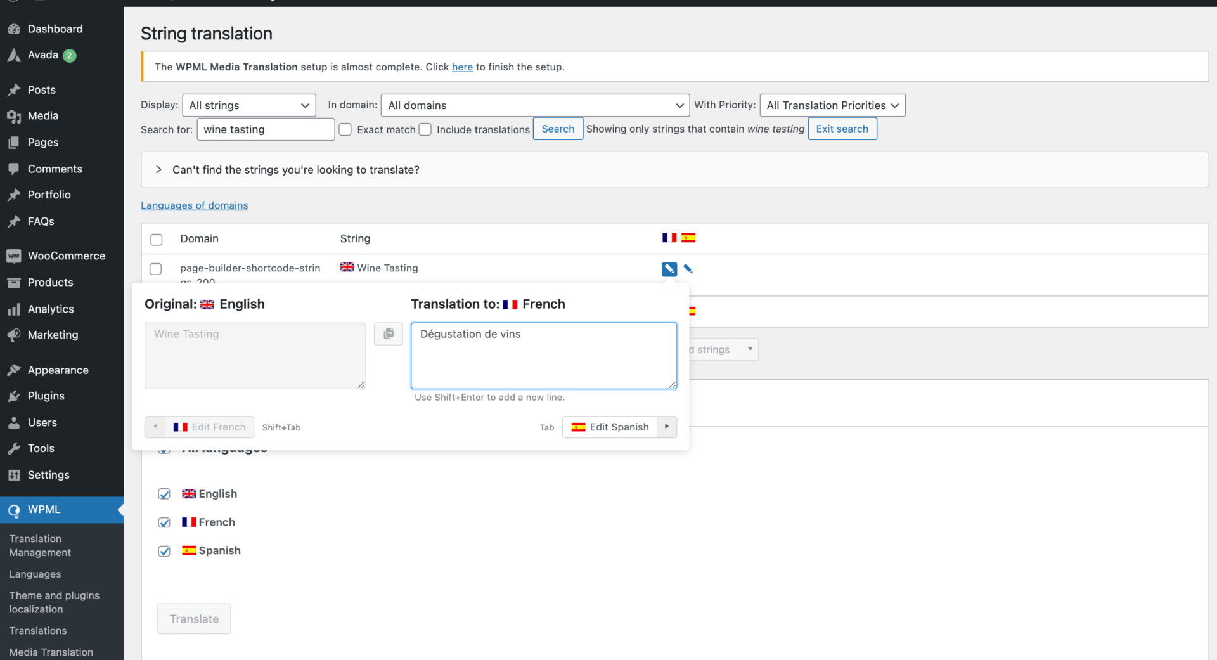1217x660 pixels.
Task: Click the Appearance paintbrush icon
Action: [14, 370]
